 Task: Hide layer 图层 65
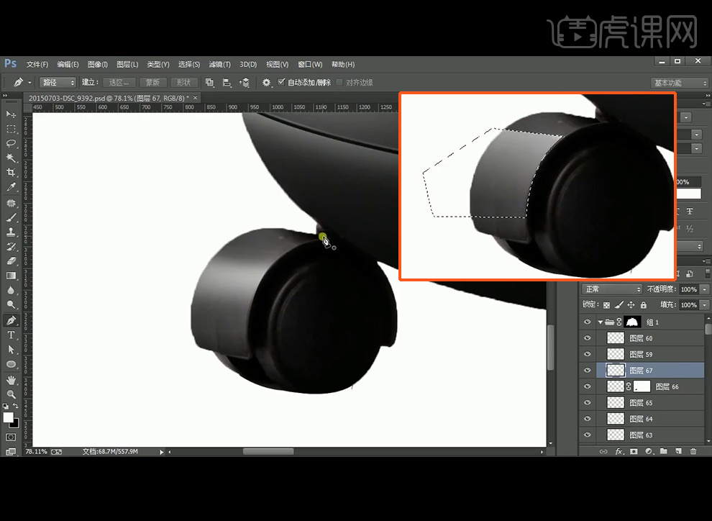click(587, 402)
